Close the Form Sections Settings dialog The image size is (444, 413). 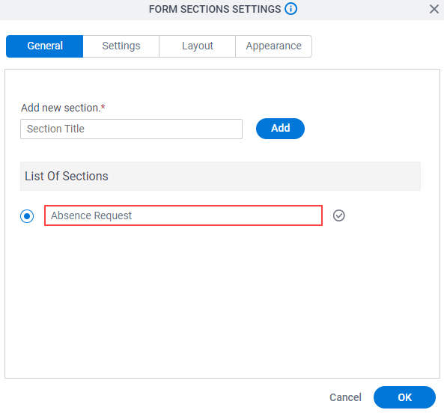coord(434,9)
